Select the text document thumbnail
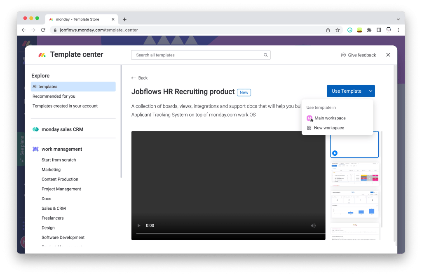422x276 pixels. pos(354,231)
